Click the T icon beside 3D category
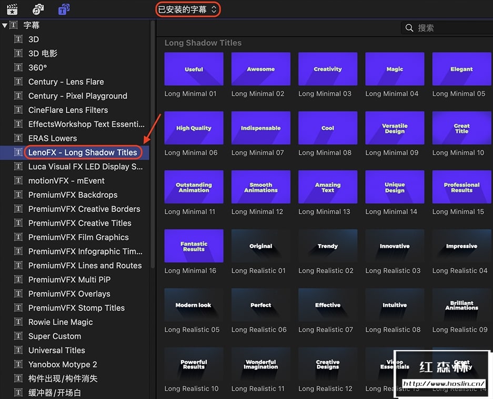This screenshot has height=399, width=493. tap(18, 39)
